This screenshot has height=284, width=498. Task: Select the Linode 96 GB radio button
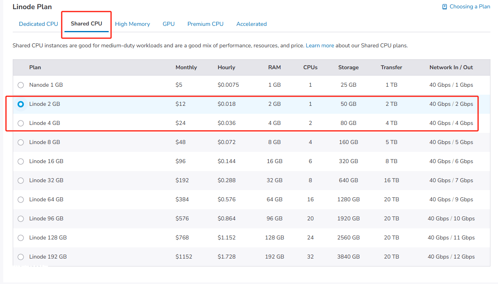pos(21,219)
